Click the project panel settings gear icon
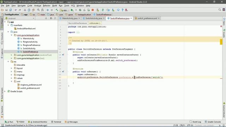This screenshot has width=226, height=127. pyautogui.click(x=51, y=18)
